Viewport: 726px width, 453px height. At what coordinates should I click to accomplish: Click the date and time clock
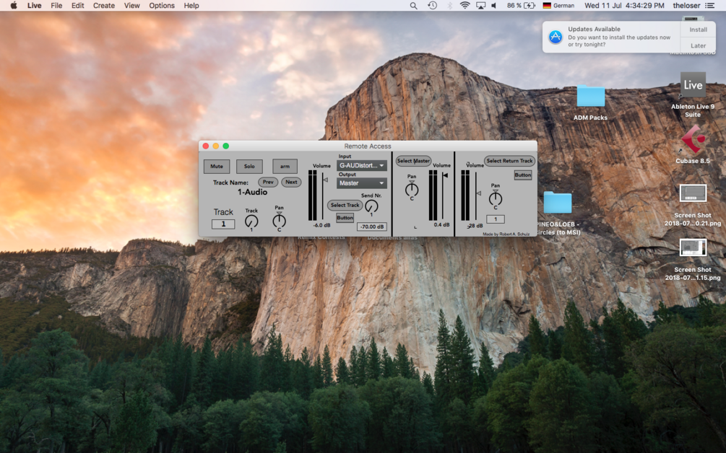624,6
